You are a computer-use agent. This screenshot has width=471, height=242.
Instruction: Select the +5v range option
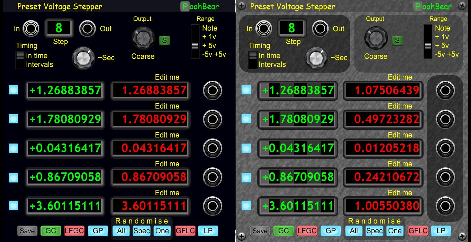pyautogui.click(x=194, y=45)
